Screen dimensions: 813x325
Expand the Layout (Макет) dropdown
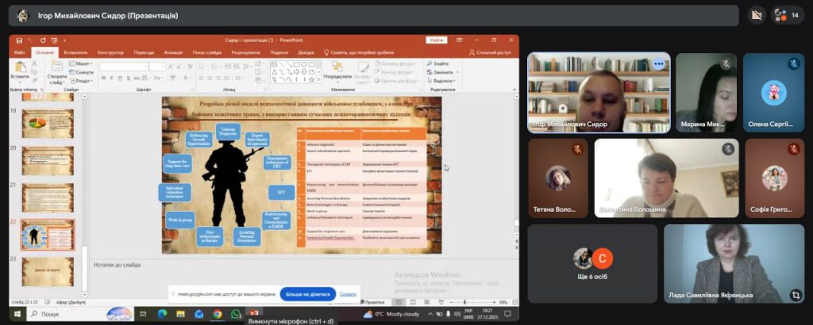pyautogui.click(x=83, y=63)
